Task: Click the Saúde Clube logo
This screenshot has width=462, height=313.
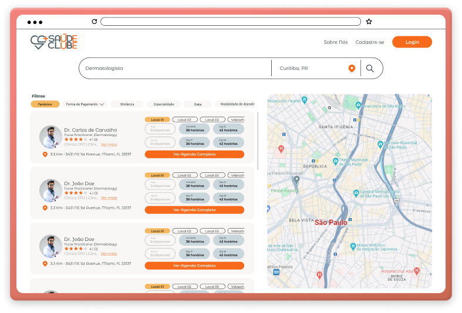Action: click(x=53, y=42)
